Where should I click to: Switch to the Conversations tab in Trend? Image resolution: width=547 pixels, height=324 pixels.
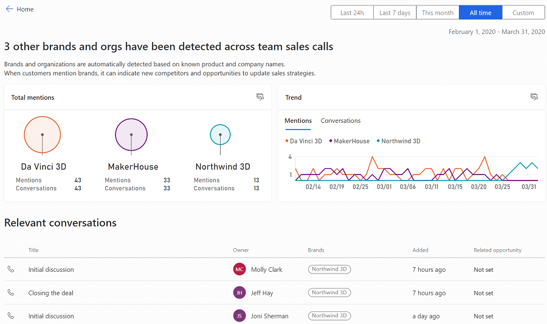(x=340, y=121)
